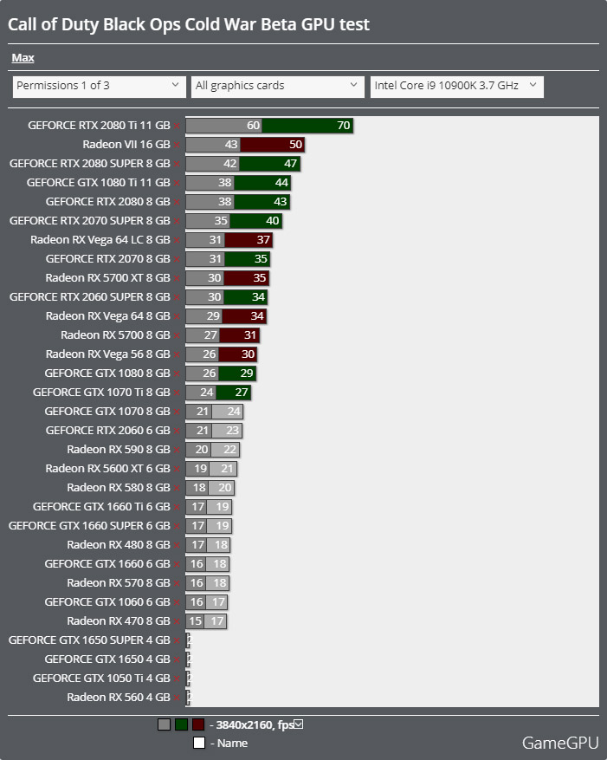This screenshot has height=760, width=607.
Task: Click red x beside GEFORCE RTX 2060 SUPER 8 GB
Action: pos(177,297)
